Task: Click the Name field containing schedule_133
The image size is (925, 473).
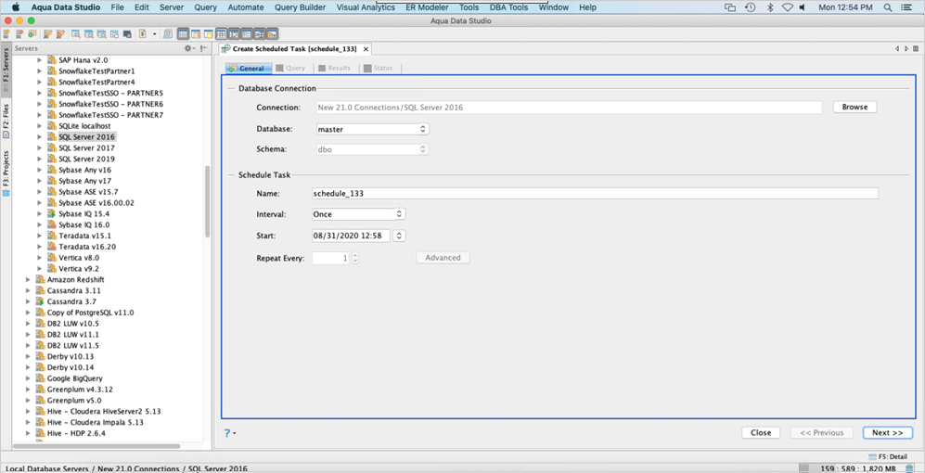Action: point(595,194)
